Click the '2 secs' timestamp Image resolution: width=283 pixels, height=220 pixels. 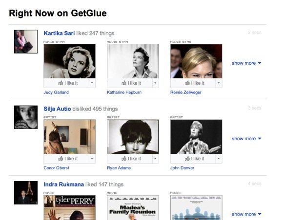point(255,33)
